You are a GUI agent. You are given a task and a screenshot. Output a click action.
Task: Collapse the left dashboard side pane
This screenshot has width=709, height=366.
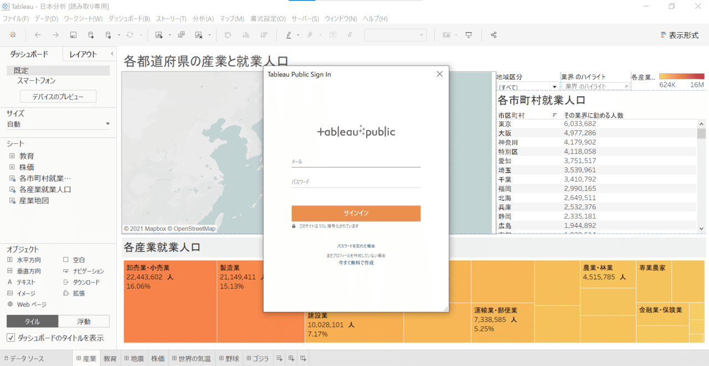coord(112,54)
